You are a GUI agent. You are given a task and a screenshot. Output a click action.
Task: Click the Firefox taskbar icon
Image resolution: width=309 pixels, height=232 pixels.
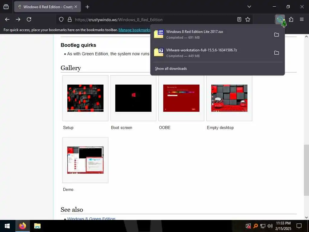[x=22, y=226]
